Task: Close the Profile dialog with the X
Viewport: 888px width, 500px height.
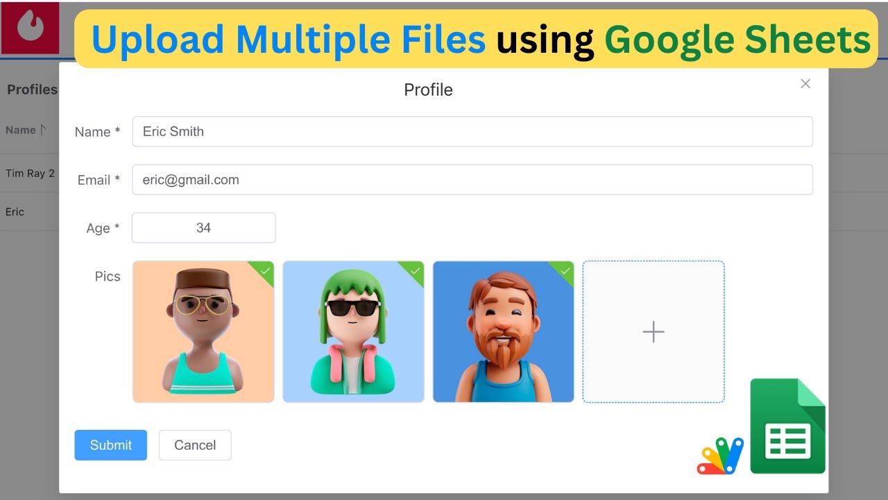Action: point(805,83)
